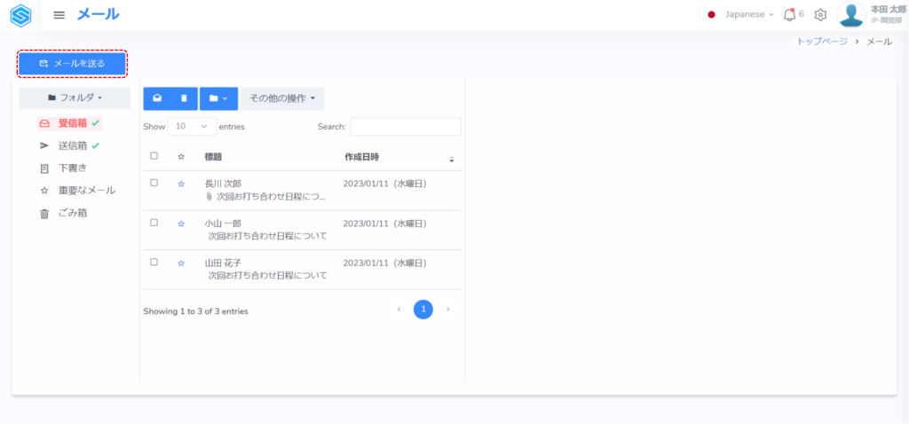
Task: Open the Japanese language dropdown
Action: 742,15
